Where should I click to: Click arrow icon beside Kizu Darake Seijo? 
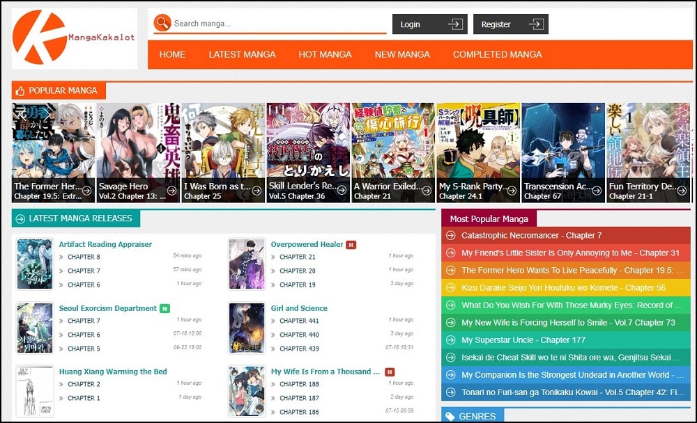pyautogui.click(x=451, y=287)
